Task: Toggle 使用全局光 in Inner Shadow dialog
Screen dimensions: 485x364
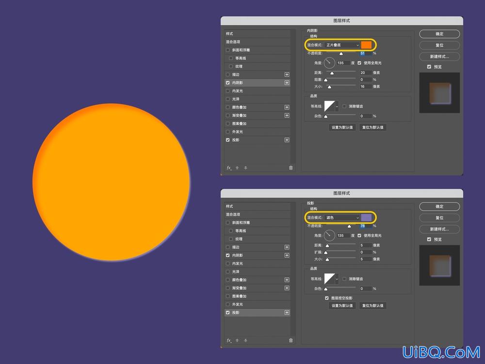Action: tap(359, 63)
